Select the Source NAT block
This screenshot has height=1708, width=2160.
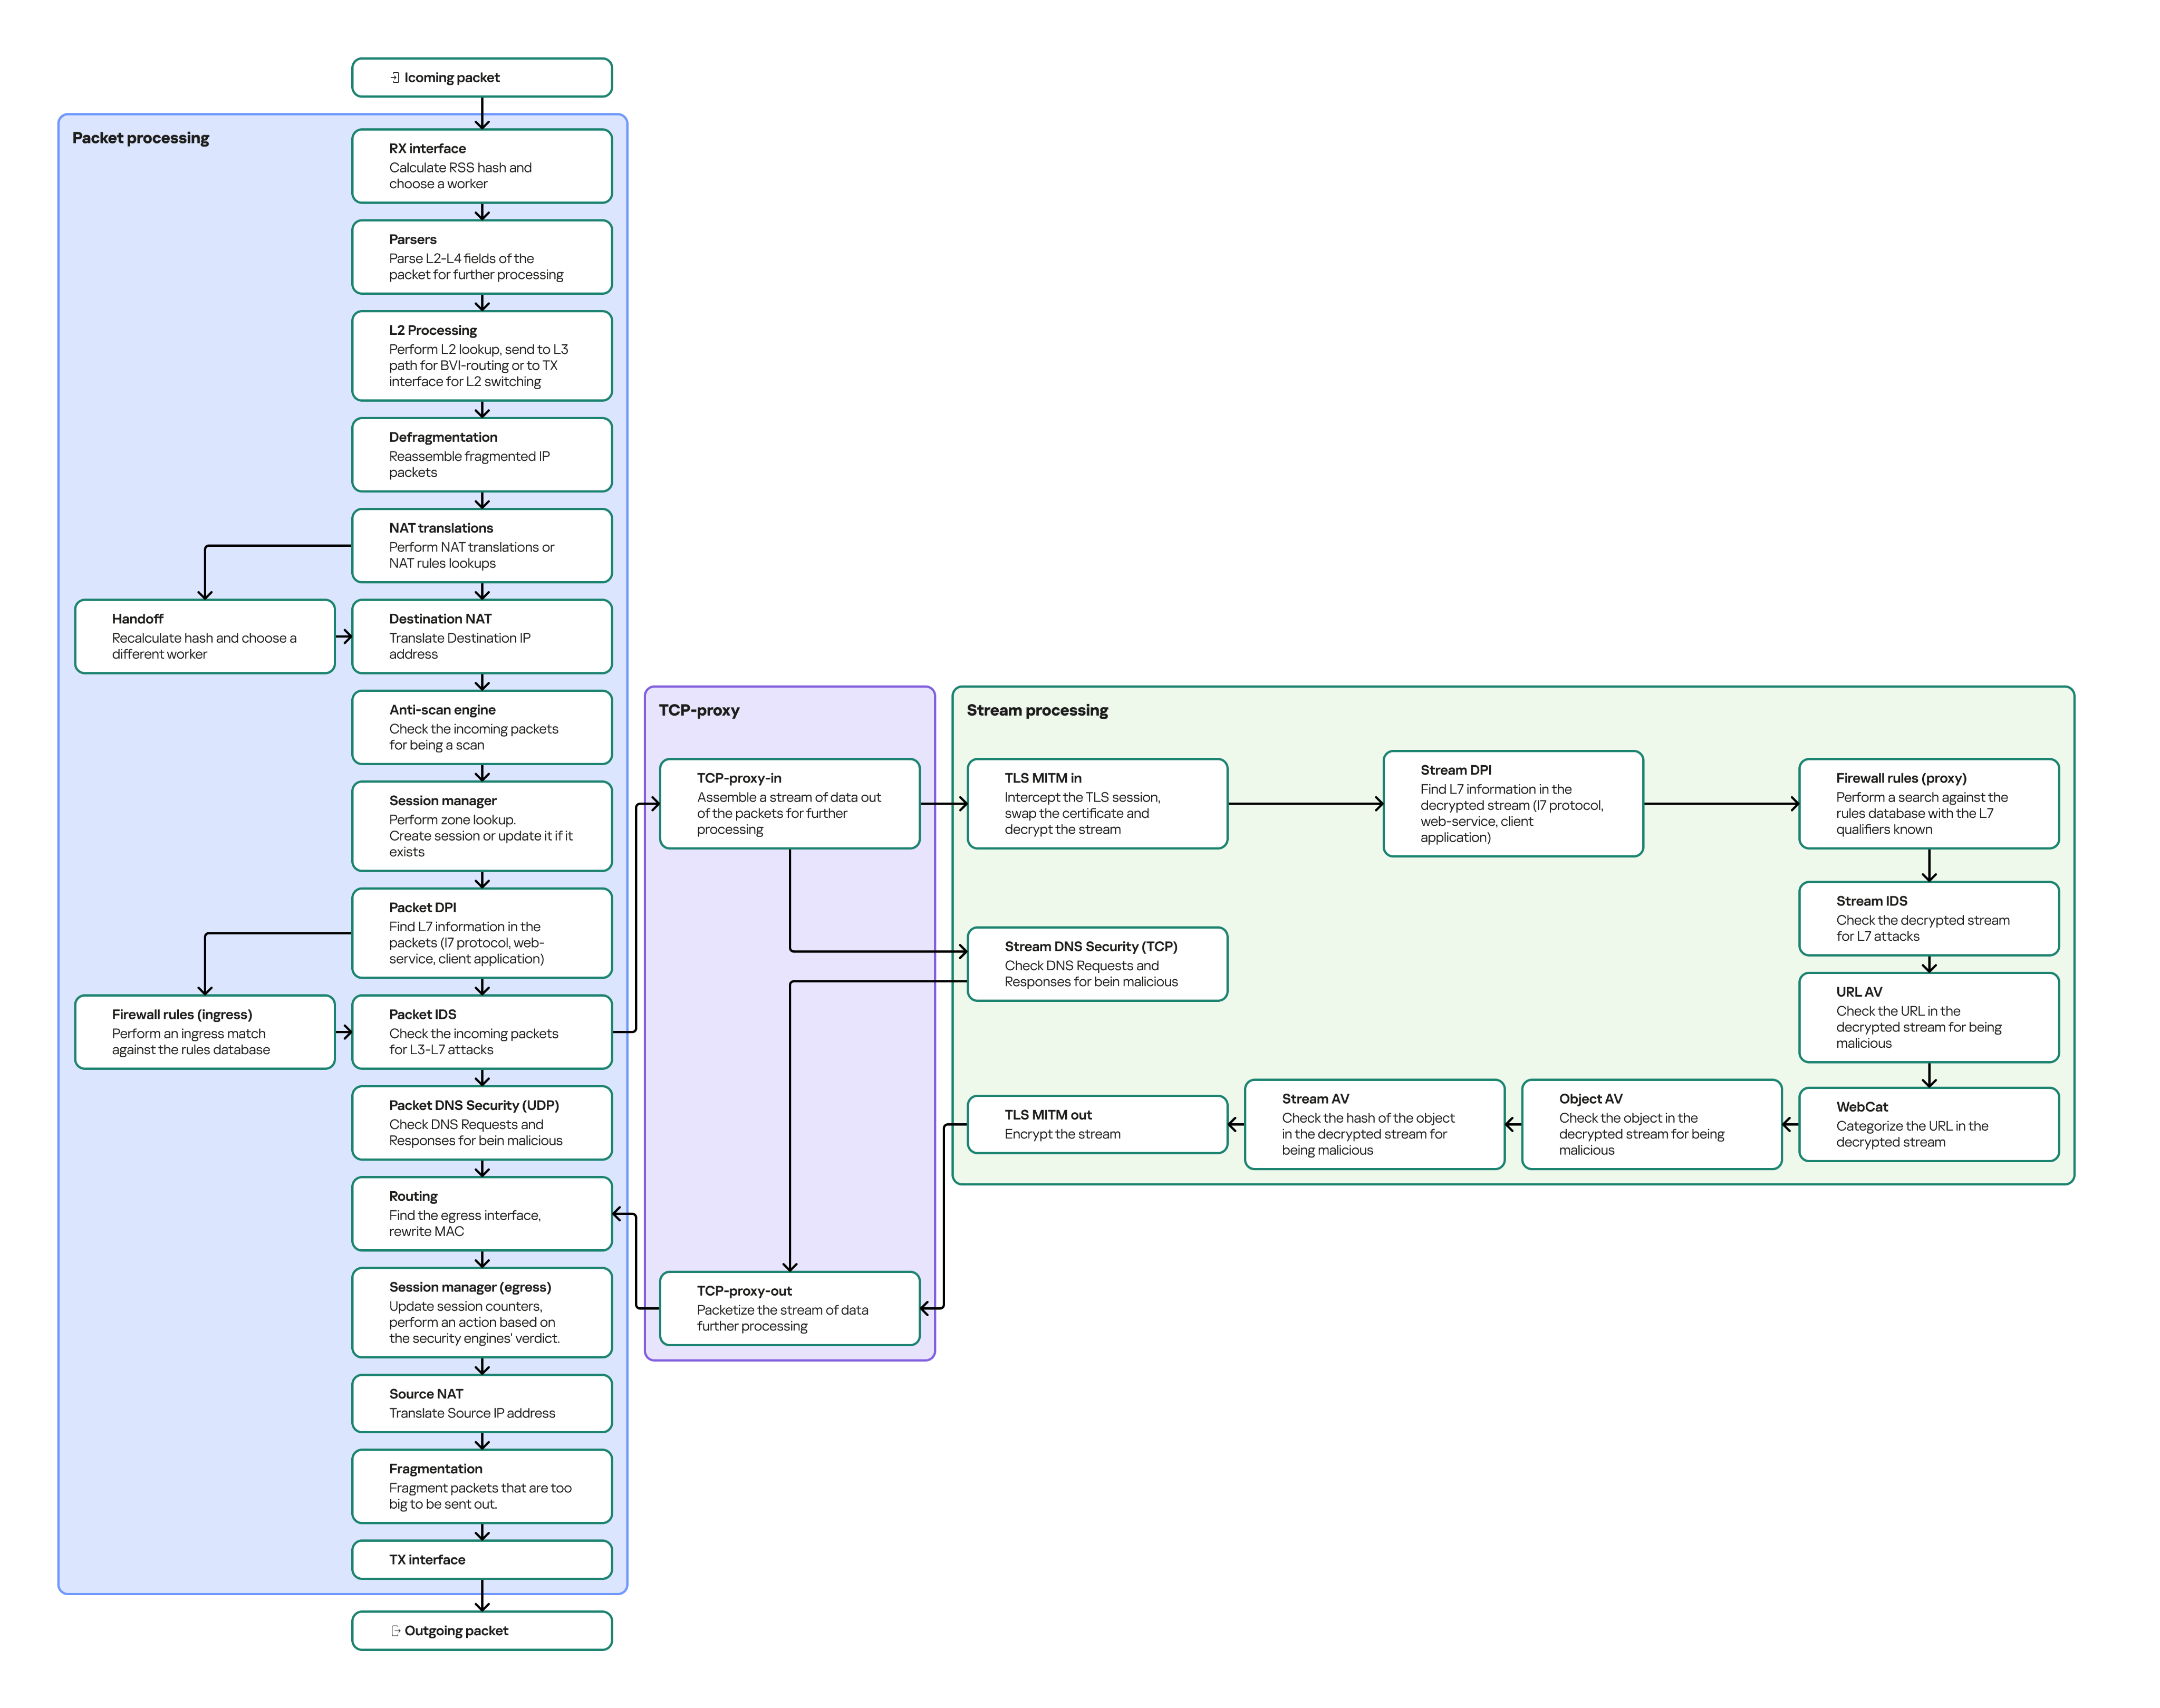482,1404
